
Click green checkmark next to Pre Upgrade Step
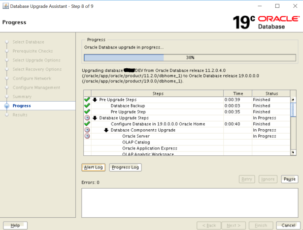pos(87,112)
